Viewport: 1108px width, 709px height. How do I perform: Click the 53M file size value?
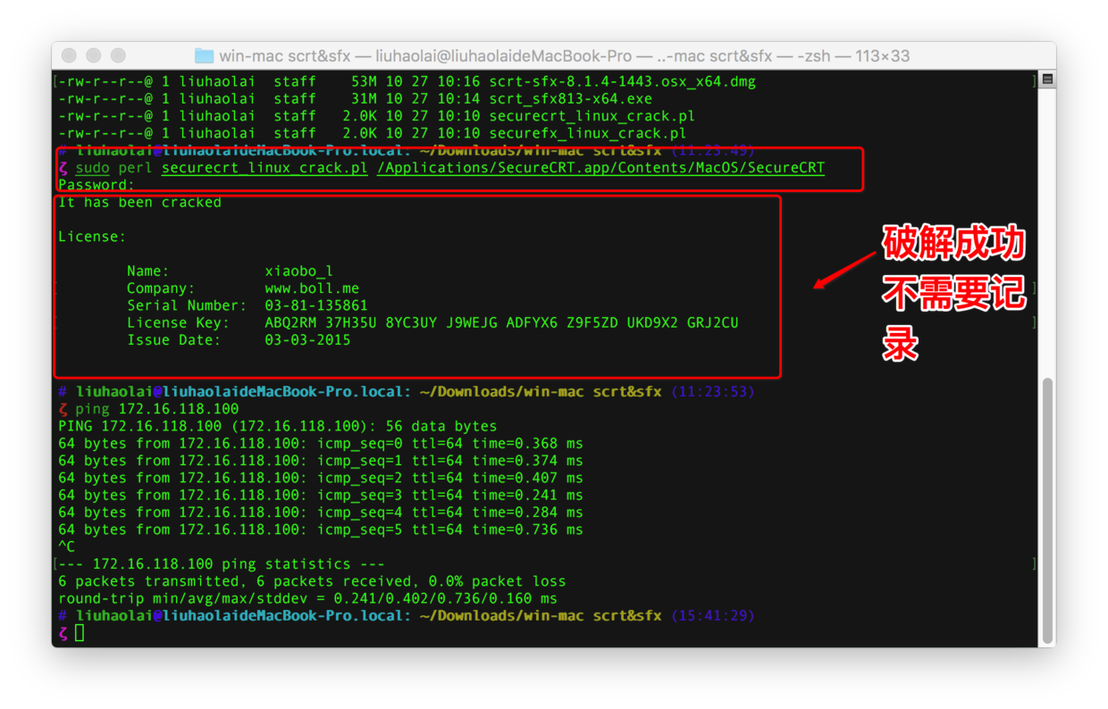(364, 81)
